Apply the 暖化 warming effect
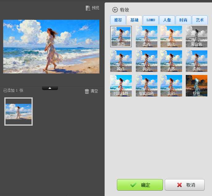Image resolution: width=212 pixels, height=196 pixels. pyautogui.click(x=171, y=36)
